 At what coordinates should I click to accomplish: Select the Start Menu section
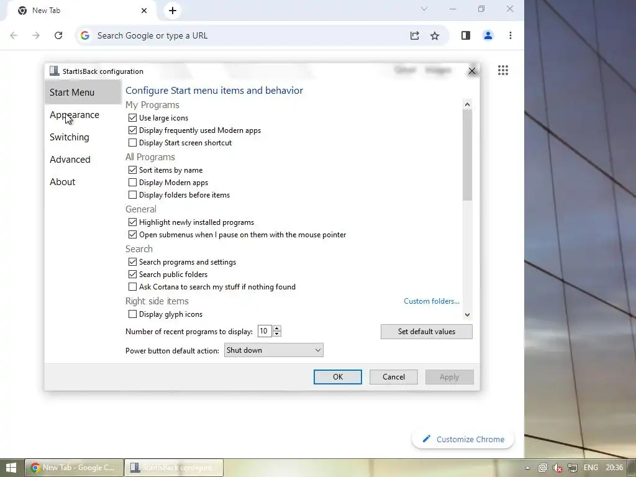[83, 93]
